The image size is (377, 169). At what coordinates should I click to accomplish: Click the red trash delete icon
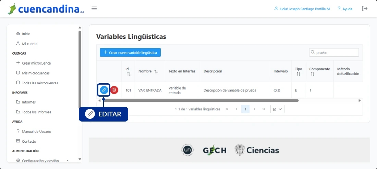pyautogui.click(x=114, y=90)
